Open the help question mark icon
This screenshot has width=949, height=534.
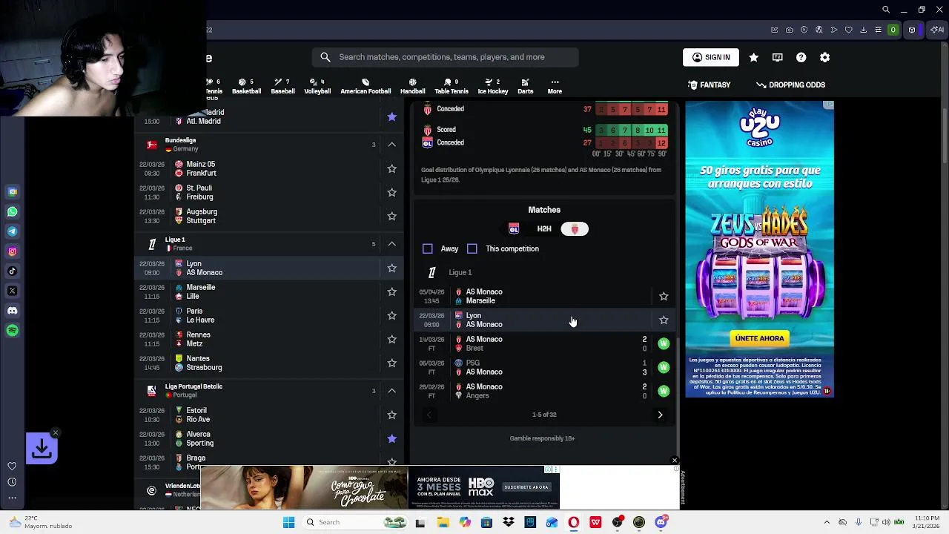point(801,57)
